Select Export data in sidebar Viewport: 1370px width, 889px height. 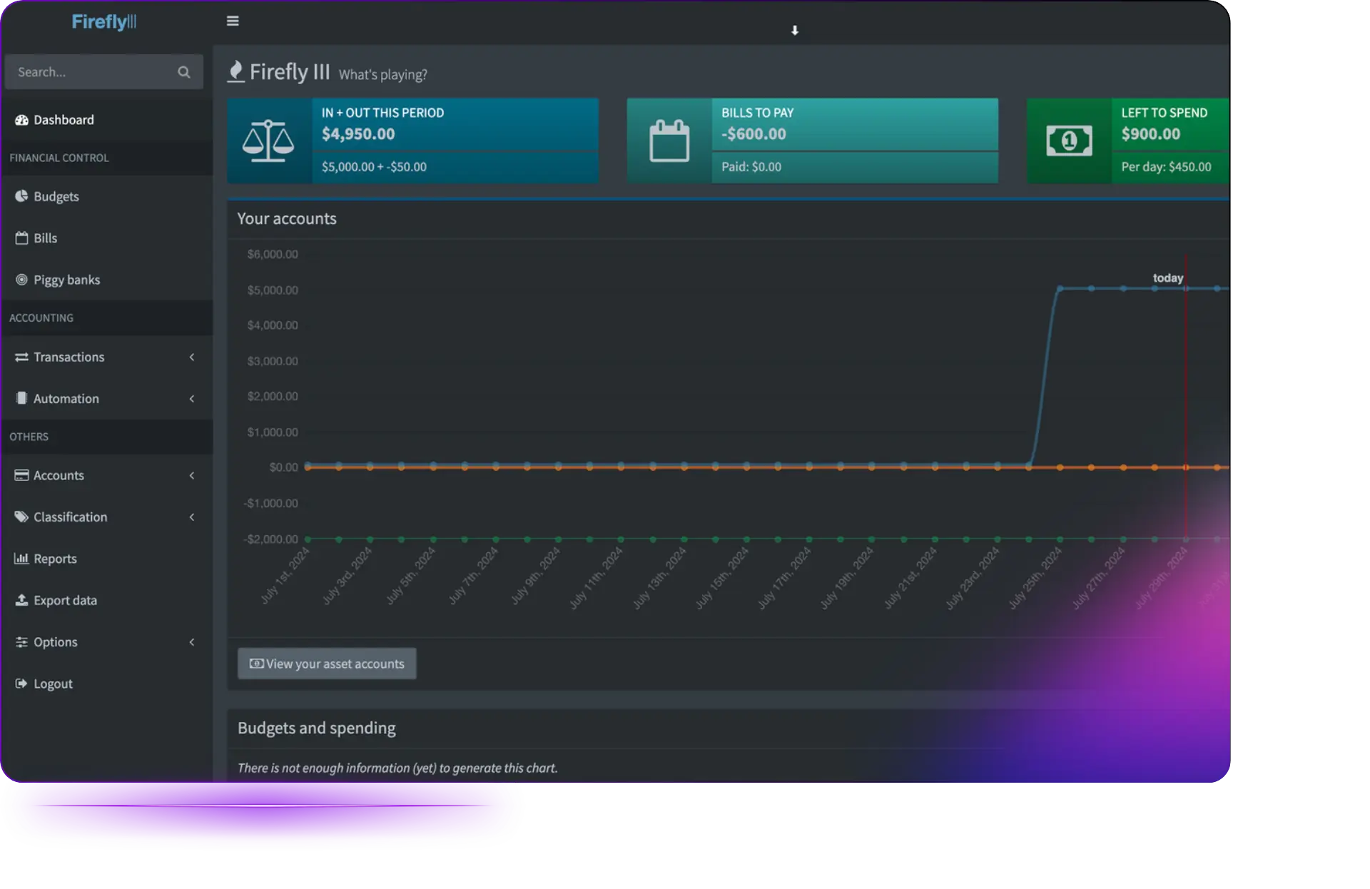tap(107, 600)
